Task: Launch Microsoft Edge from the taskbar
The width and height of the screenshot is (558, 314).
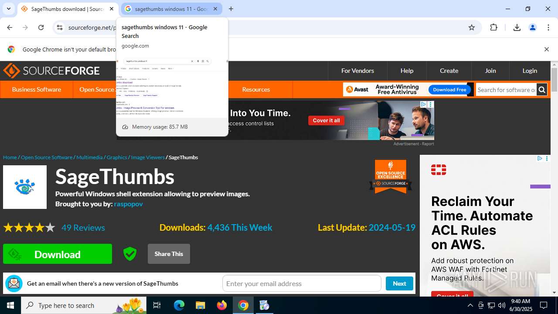Action: (179, 305)
